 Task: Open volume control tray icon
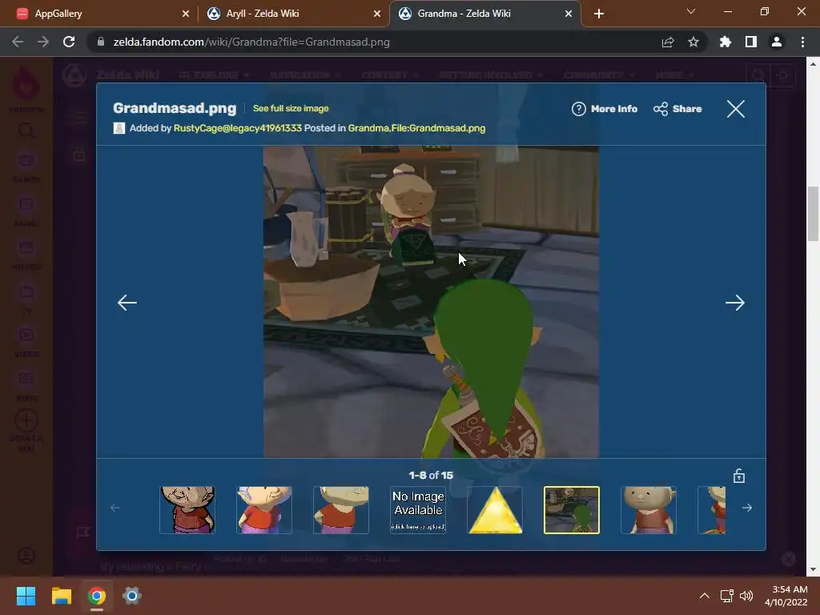[746, 596]
